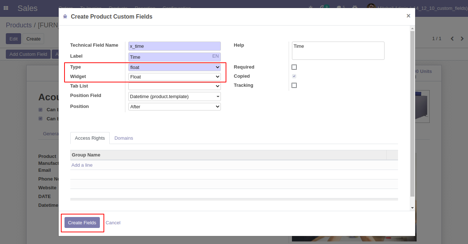Open the Position Field dropdown
Image resolution: width=468 pixels, height=244 pixels.
tap(175, 96)
